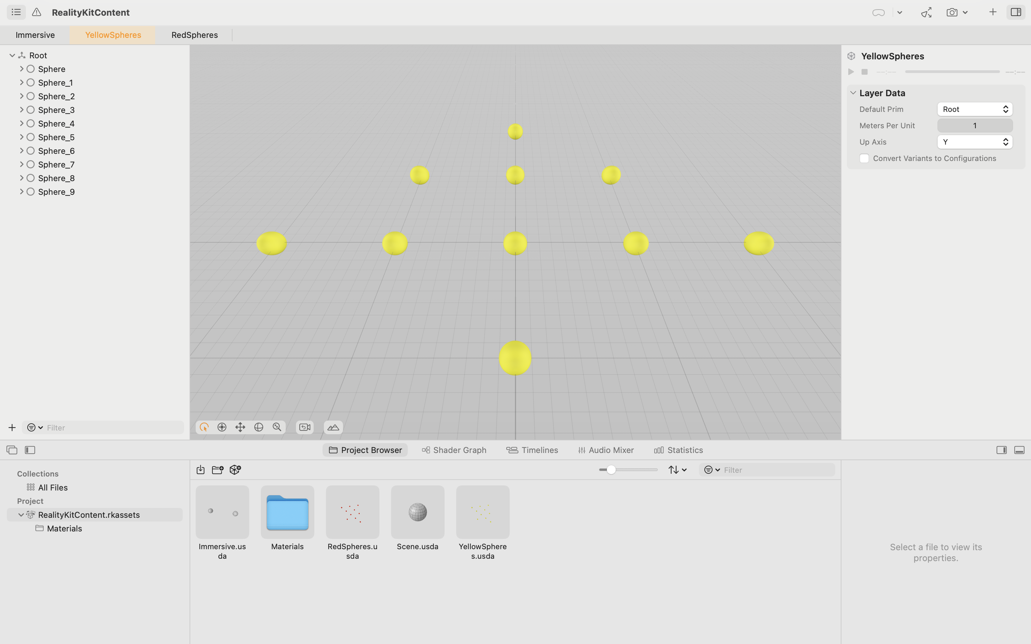Screen dimensions: 1031x644
Task: Open the Timelines tab
Action: (x=532, y=450)
